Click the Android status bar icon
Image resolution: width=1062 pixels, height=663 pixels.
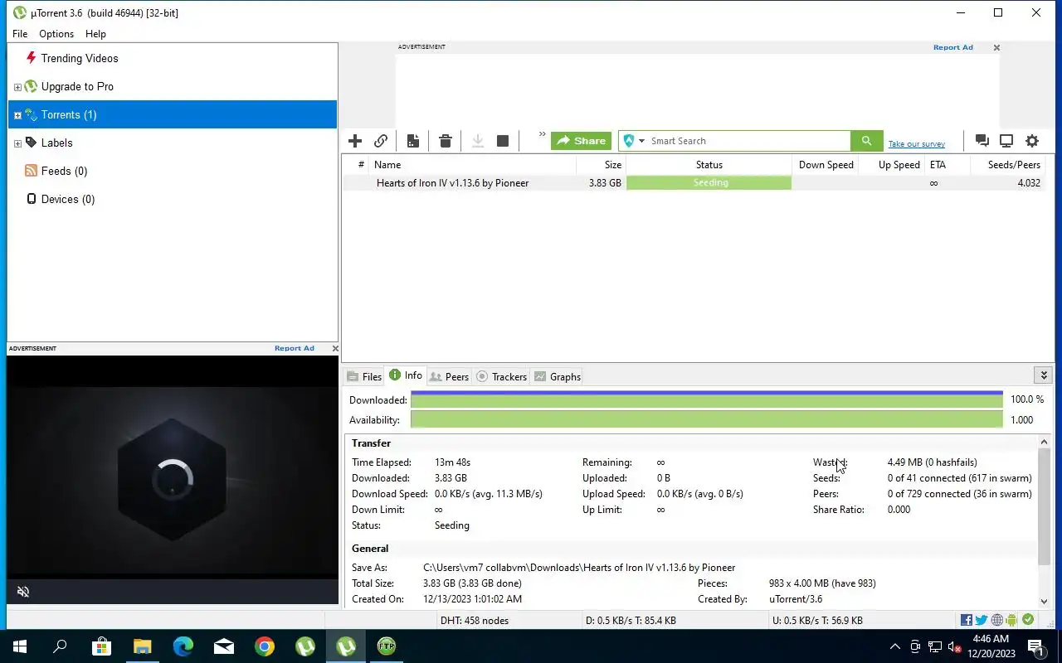pyautogui.click(x=1012, y=620)
